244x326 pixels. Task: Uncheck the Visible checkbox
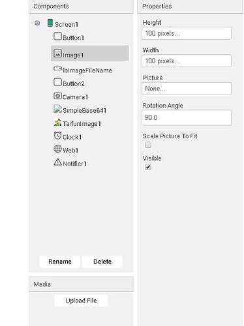click(148, 167)
